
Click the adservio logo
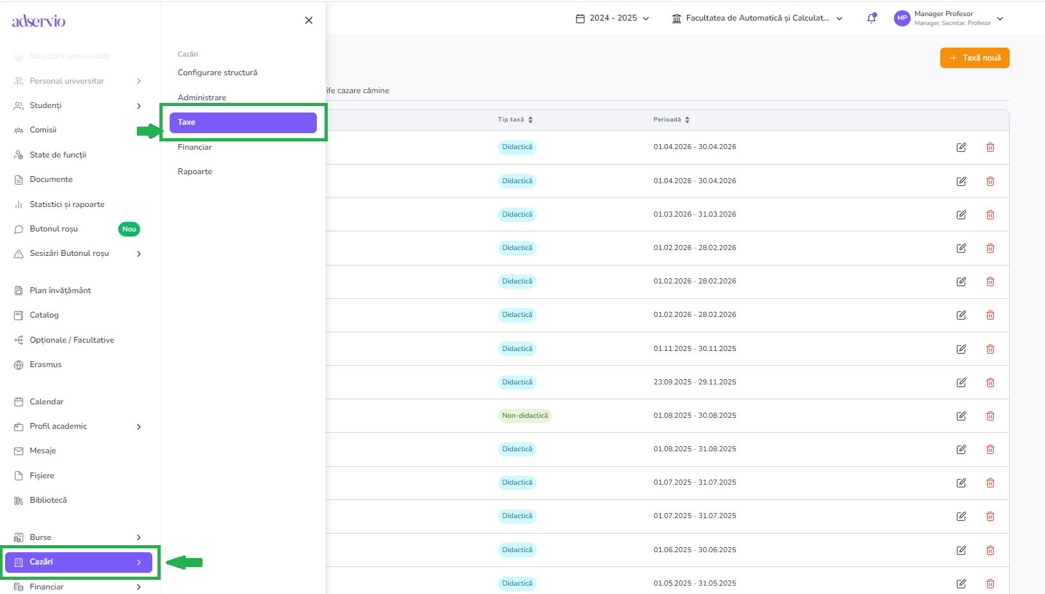pyautogui.click(x=39, y=21)
